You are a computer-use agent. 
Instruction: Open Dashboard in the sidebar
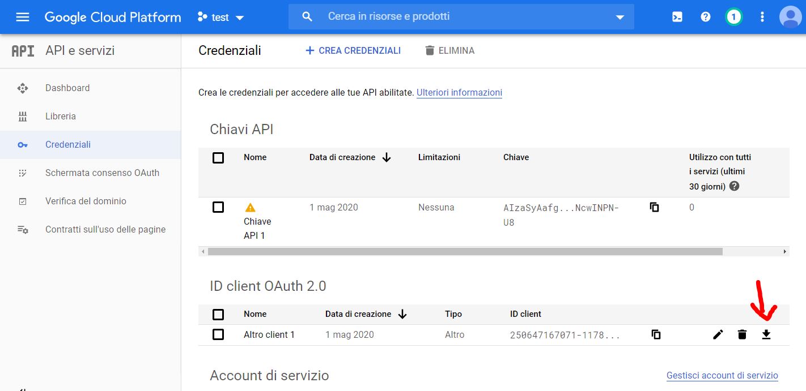click(67, 88)
